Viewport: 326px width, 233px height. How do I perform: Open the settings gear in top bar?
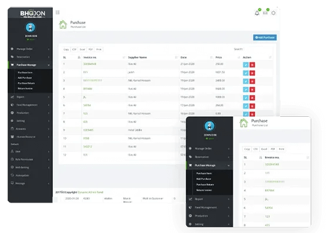[273, 13]
